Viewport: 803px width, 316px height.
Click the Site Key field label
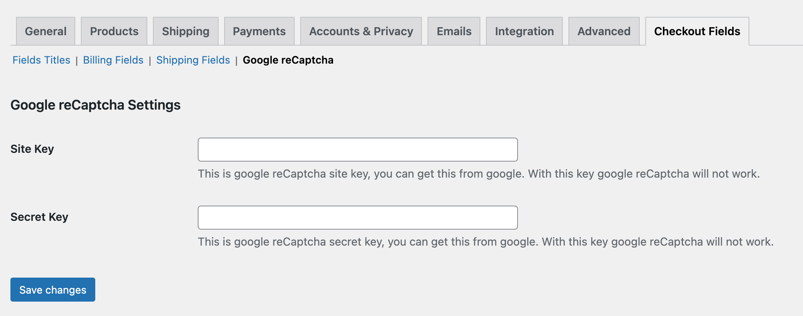[x=32, y=149]
